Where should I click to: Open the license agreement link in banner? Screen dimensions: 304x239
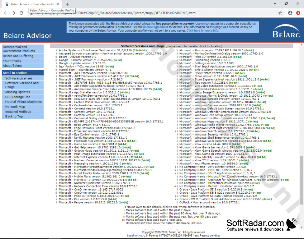tap(155, 27)
